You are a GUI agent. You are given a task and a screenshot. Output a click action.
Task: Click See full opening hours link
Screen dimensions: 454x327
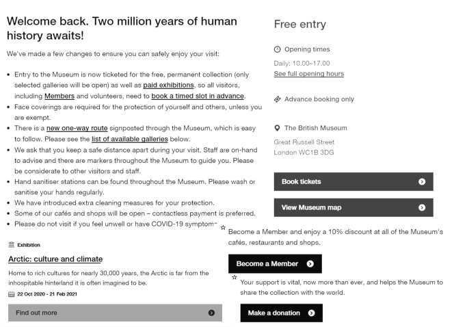pyautogui.click(x=308, y=73)
